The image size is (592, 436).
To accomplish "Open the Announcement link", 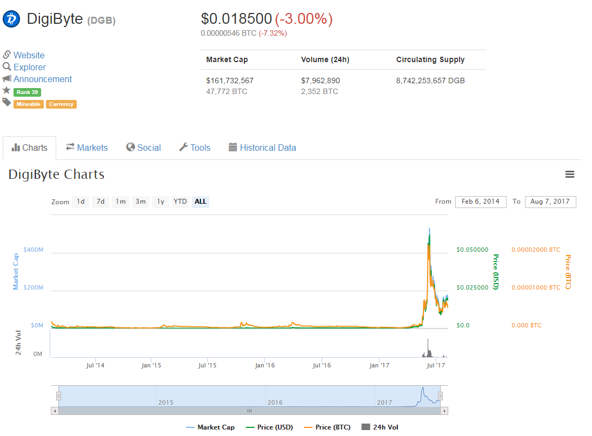I will 43,79.
